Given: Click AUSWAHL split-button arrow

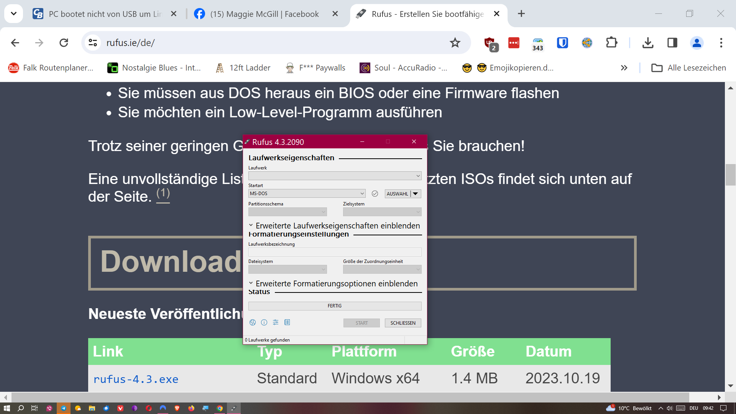Looking at the screenshot, I should pos(416,194).
